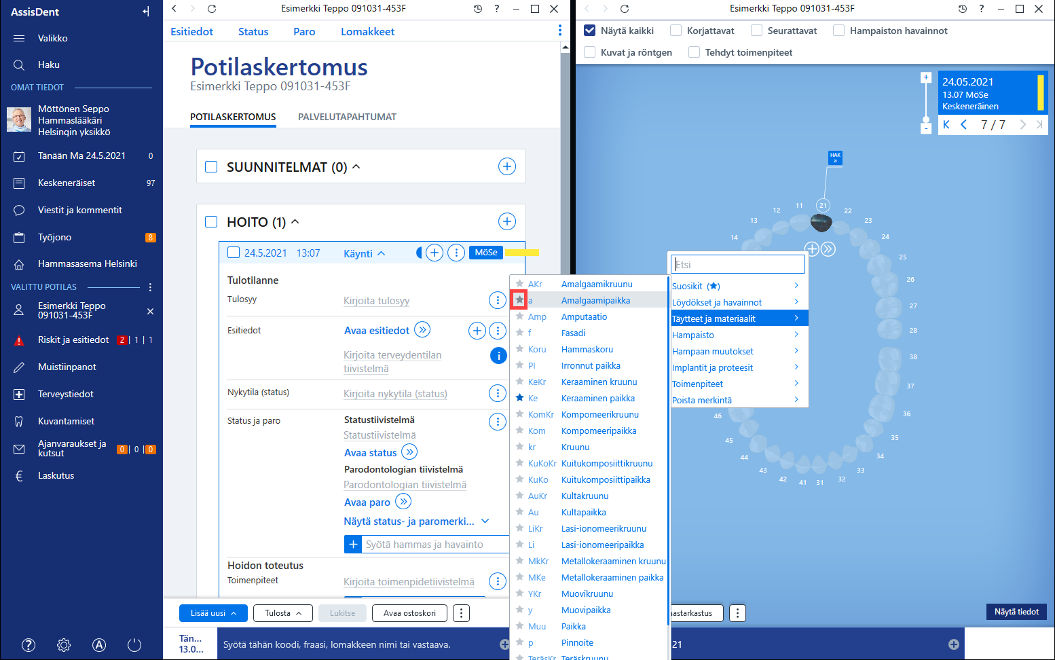This screenshot has height=660, width=1055.
Task: Collapse the Käynti visit chevron
Action: click(x=382, y=253)
